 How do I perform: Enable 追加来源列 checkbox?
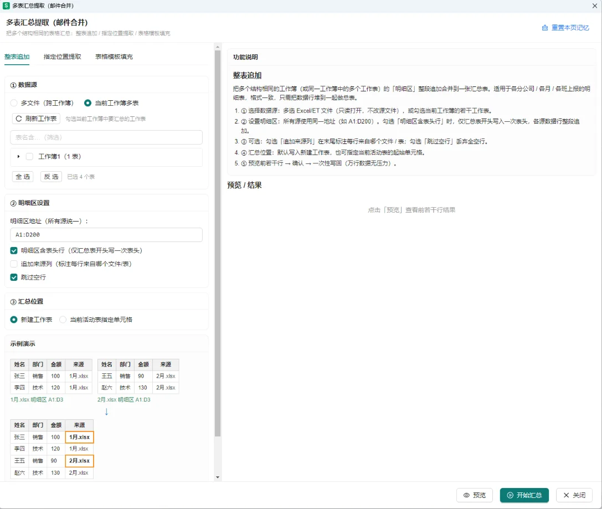(x=14, y=264)
